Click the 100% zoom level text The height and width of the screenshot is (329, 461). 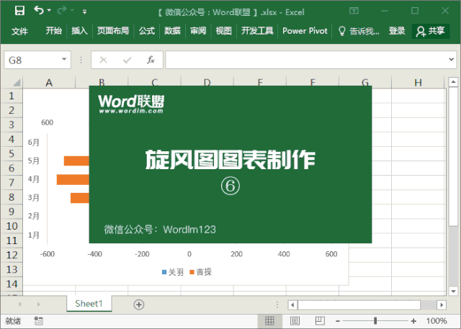click(437, 321)
